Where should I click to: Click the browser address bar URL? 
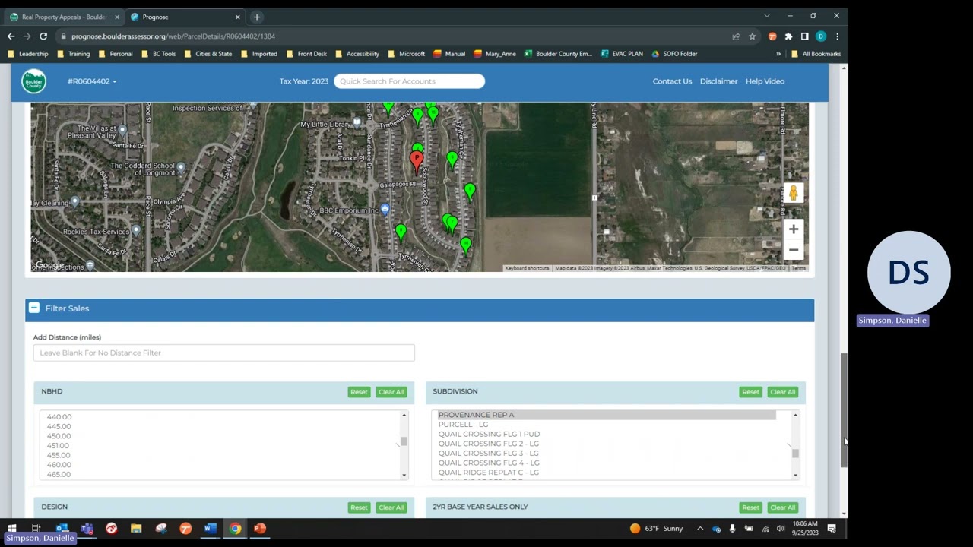(x=173, y=36)
